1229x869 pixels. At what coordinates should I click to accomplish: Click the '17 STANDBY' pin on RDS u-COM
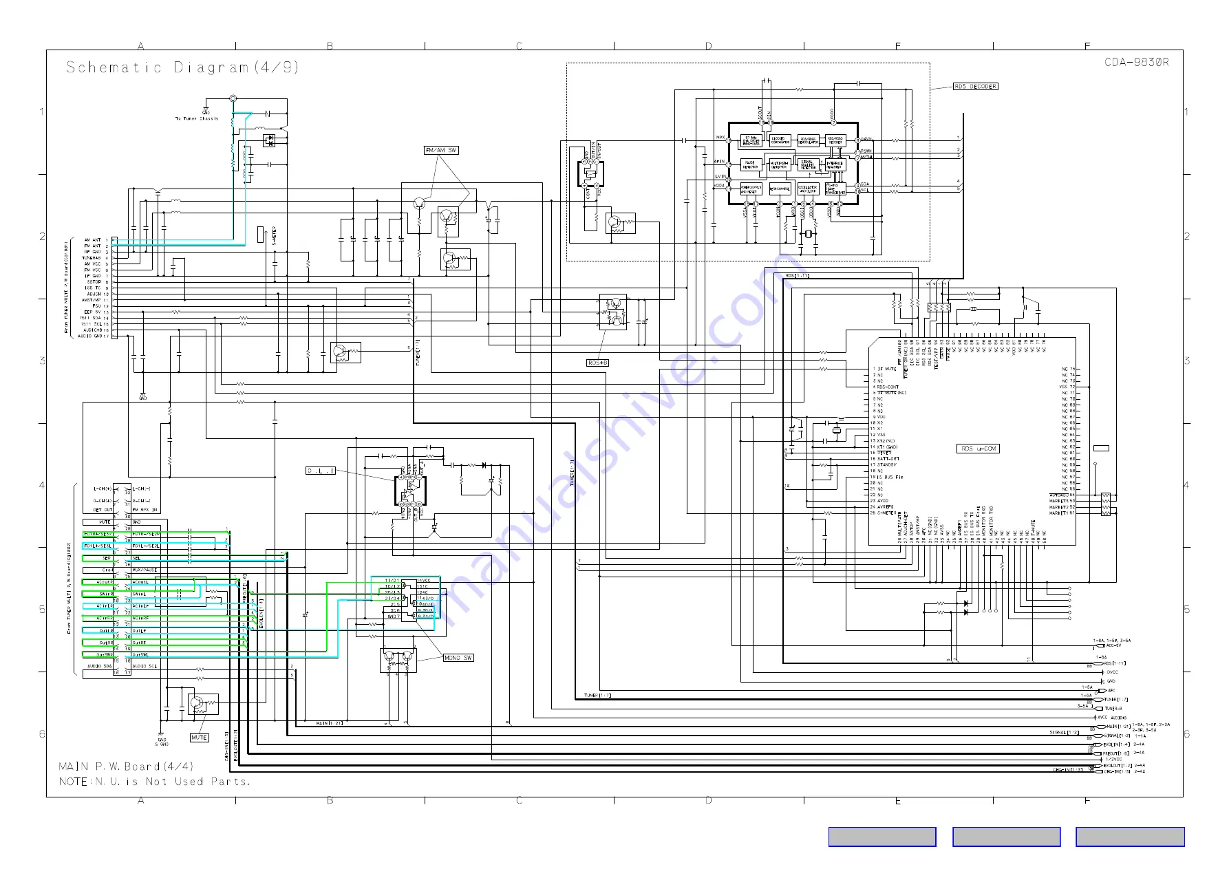(x=884, y=465)
